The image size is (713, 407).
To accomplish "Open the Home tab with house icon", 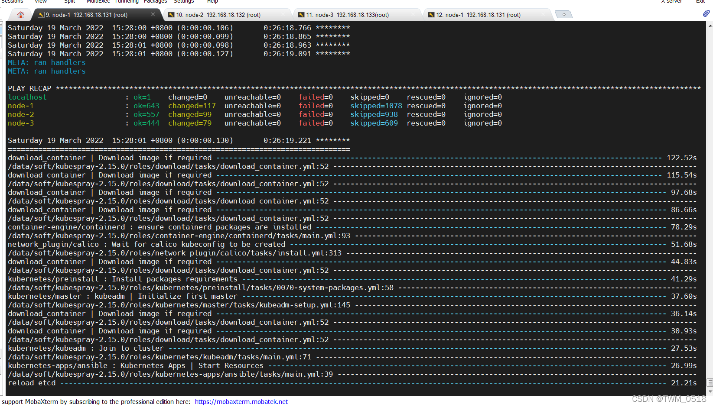I will click(20, 15).
